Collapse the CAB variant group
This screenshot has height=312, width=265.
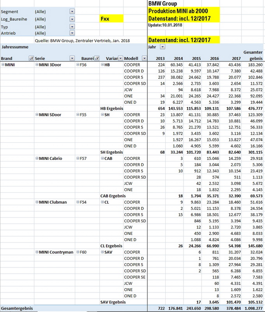tap(102, 158)
